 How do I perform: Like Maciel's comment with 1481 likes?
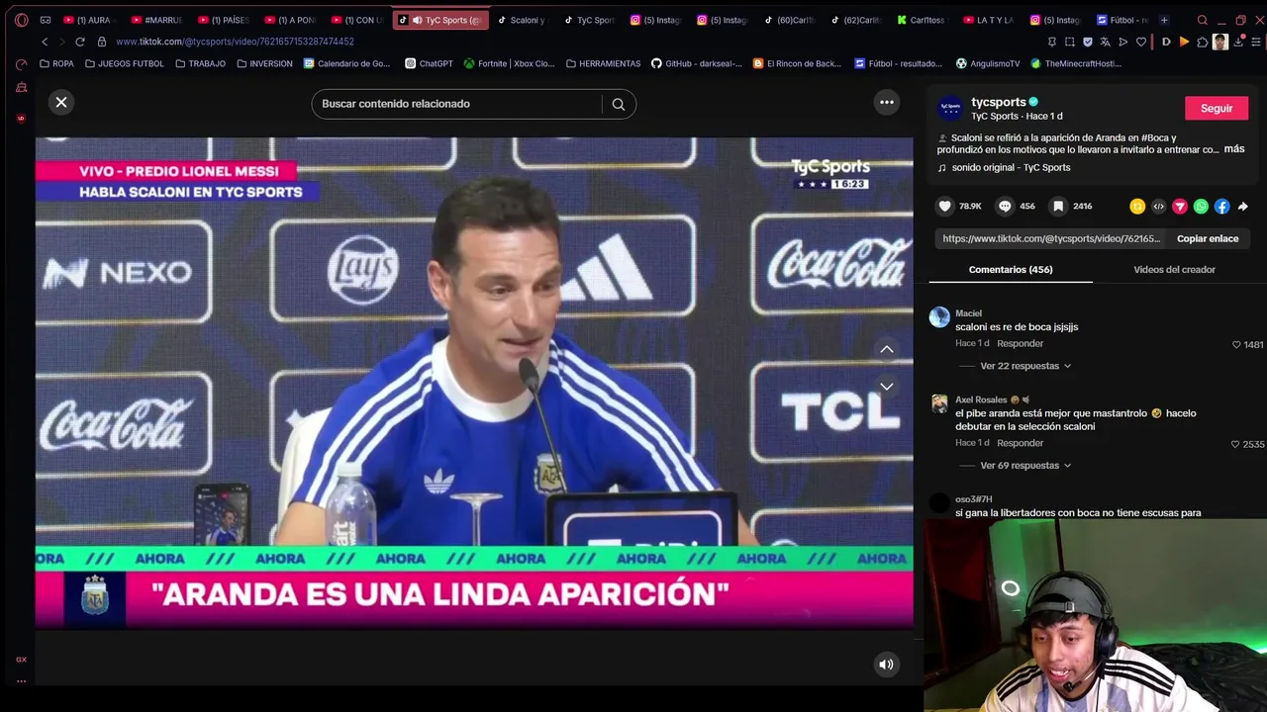point(1236,345)
